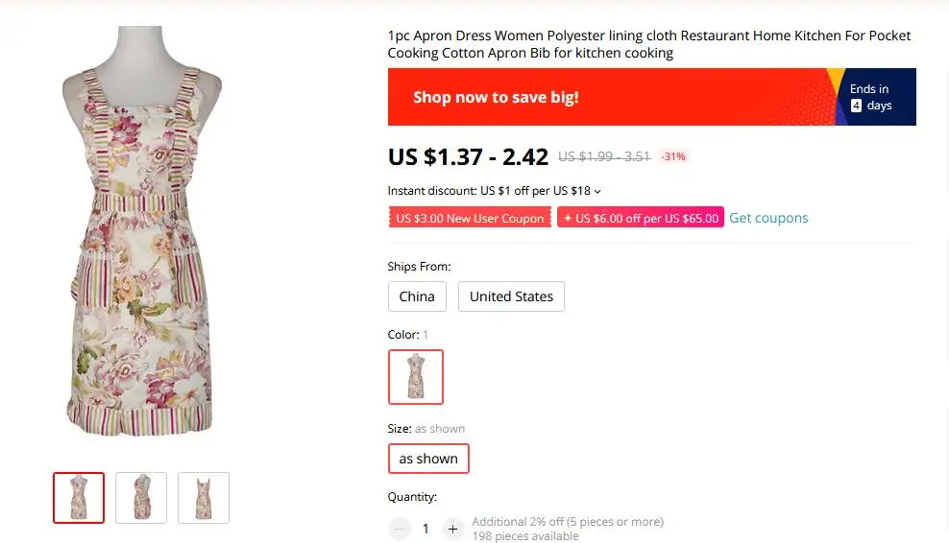Click the quantity number field
The height and width of the screenshot is (543, 949).
click(426, 530)
